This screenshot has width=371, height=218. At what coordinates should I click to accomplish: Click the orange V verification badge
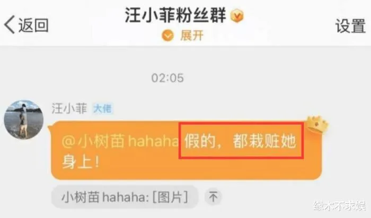coord(237,16)
